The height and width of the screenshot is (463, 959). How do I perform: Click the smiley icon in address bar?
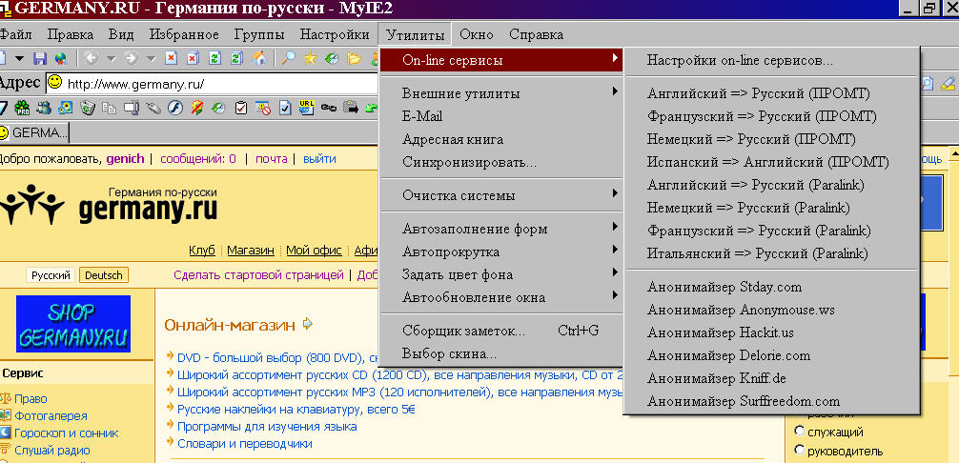coord(54,82)
